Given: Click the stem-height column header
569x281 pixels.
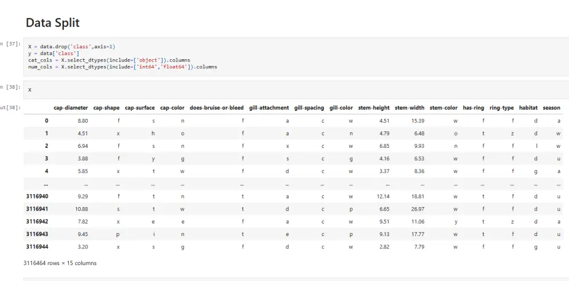Looking at the screenshot, I should [374, 108].
